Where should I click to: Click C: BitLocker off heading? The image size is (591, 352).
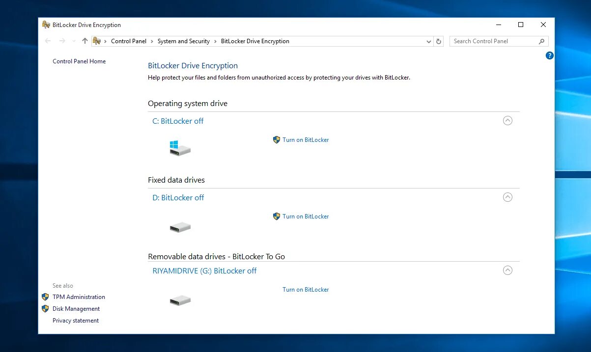click(178, 121)
